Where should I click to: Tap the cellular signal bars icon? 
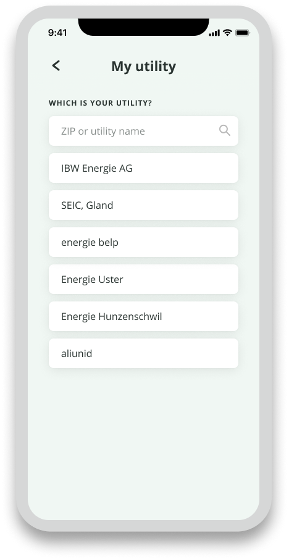tap(214, 33)
